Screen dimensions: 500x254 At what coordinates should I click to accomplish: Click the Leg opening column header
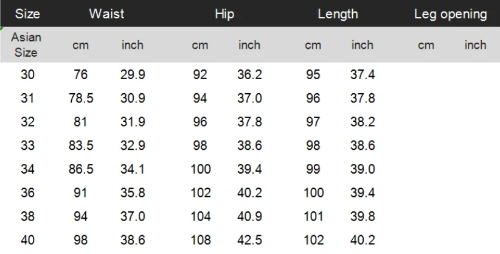451,14
